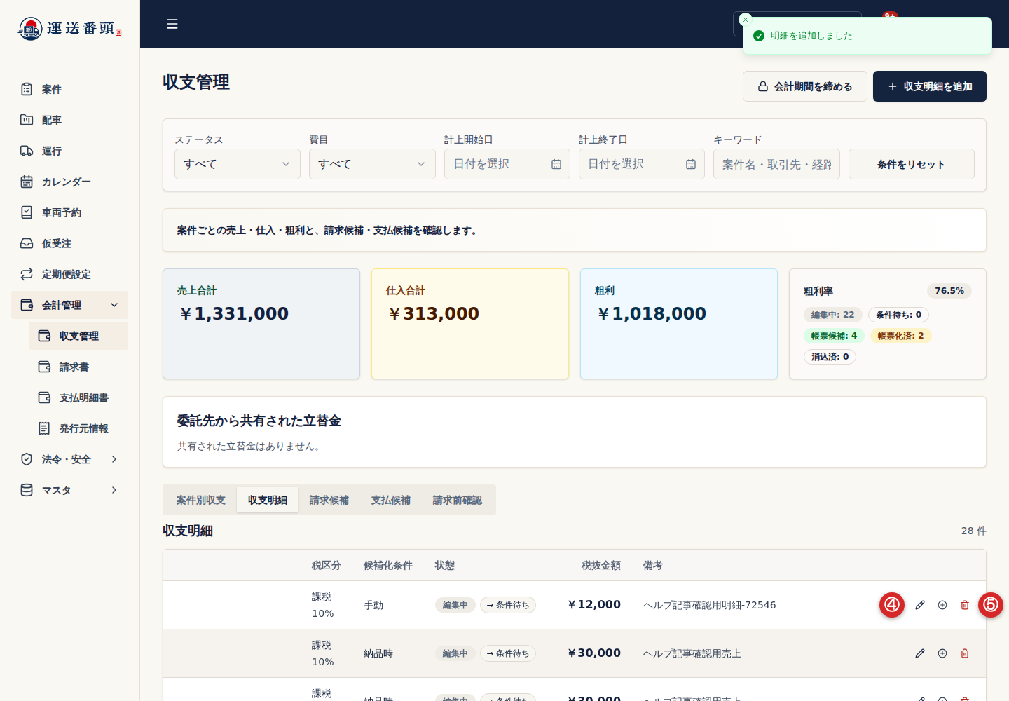Click the 帳票化済: 2 badge

click(901, 336)
